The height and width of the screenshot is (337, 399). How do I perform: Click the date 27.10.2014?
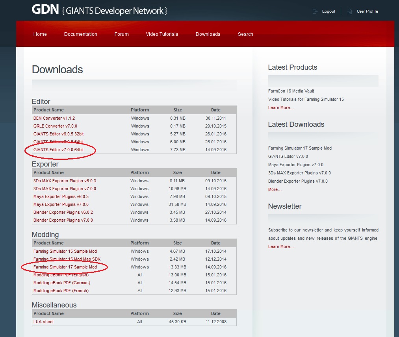coord(216,212)
